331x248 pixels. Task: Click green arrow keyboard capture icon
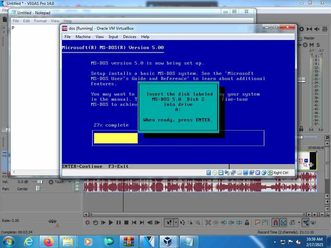[x=270, y=173]
